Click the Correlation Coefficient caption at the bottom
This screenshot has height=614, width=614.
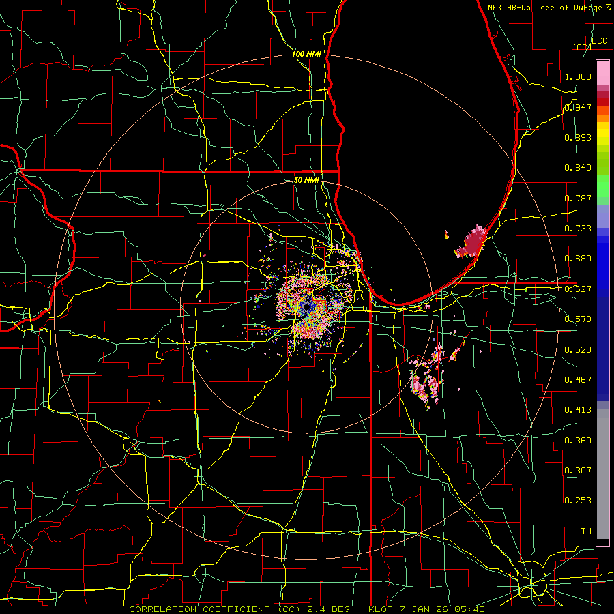point(307,609)
